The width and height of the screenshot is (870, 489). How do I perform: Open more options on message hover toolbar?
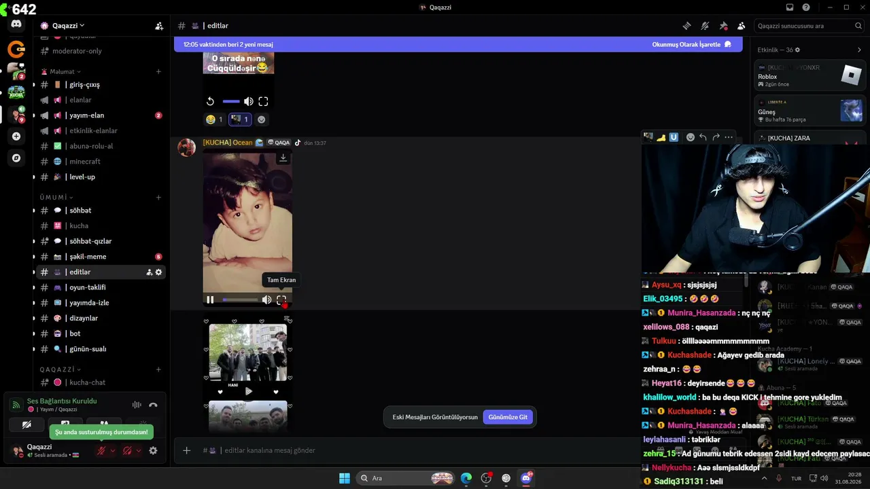(729, 137)
